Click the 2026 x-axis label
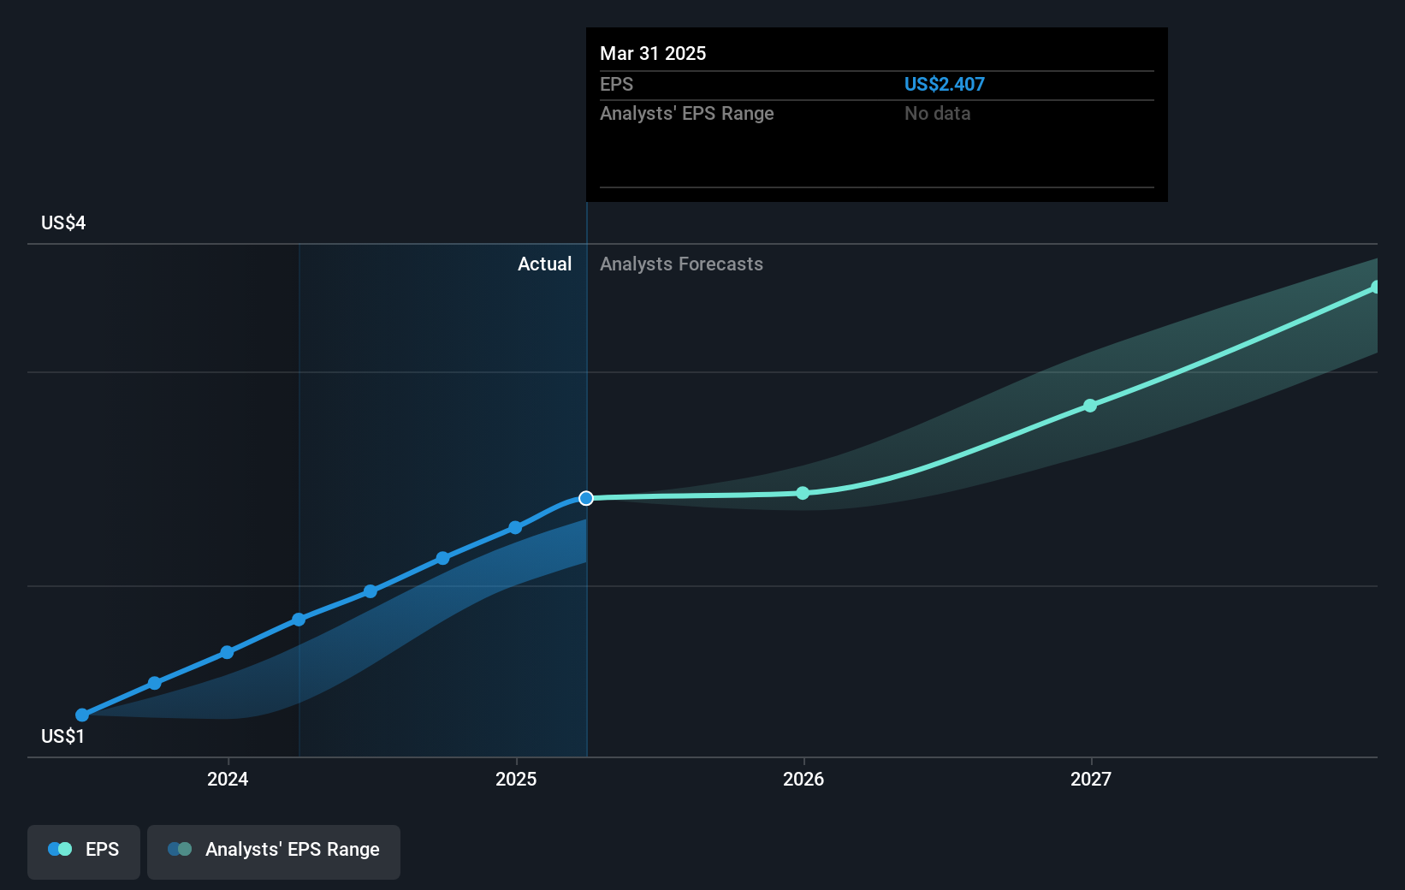This screenshot has width=1405, height=890. coord(803,779)
